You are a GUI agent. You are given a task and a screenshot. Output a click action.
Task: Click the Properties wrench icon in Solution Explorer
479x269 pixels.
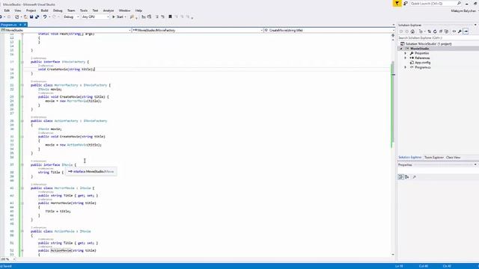point(460,31)
